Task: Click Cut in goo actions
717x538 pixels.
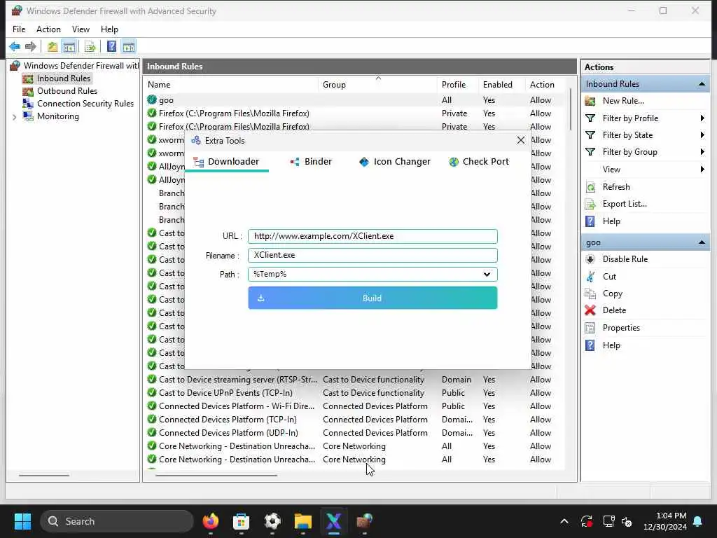Action: point(609,276)
